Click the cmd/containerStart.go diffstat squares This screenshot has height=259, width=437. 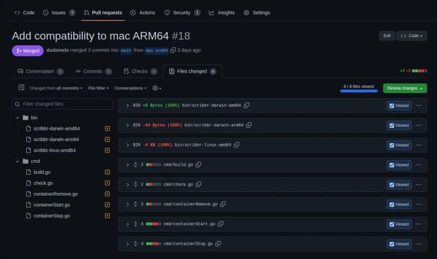(x=153, y=224)
